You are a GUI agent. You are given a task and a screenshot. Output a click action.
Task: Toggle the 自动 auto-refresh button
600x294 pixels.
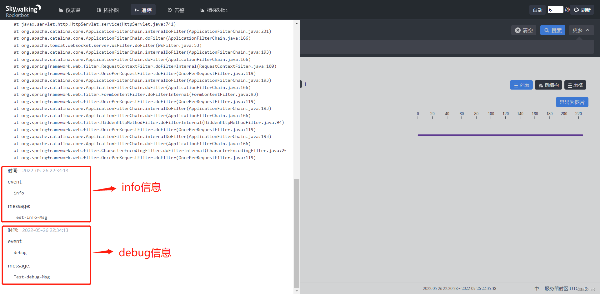(537, 10)
